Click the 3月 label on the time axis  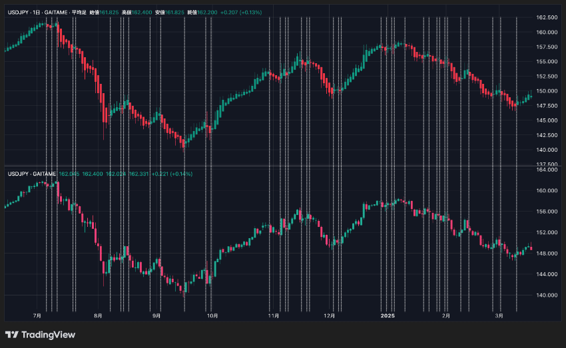pyautogui.click(x=499, y=316)
